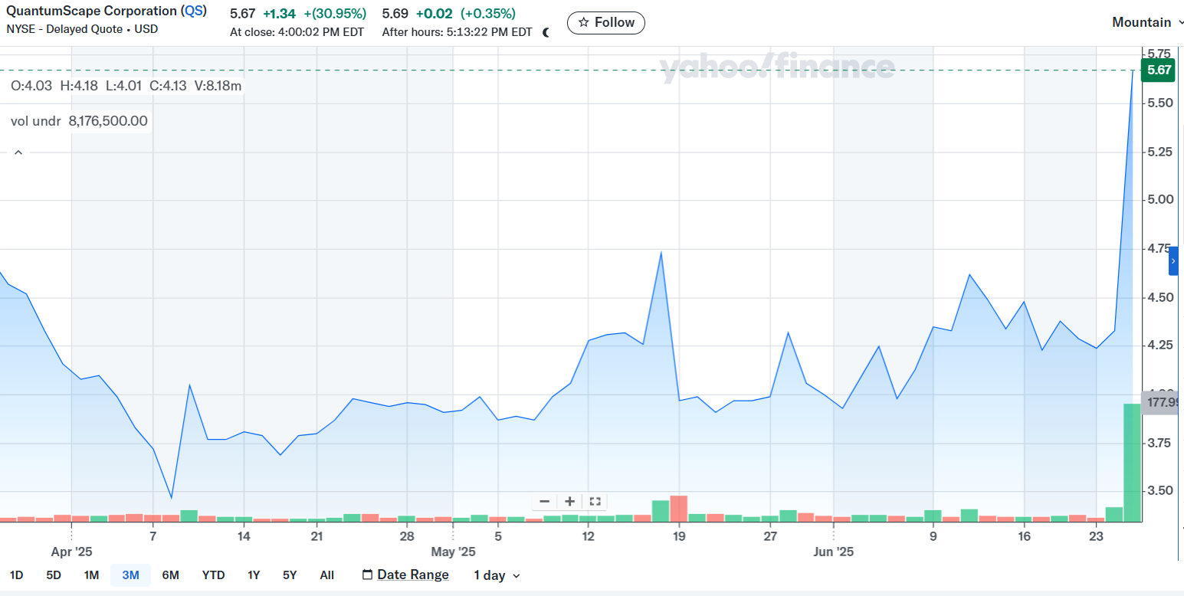Image resolution: width=1184 pixels, height=596 pixels.
Task: Collapse the volume indicator panel with the caret
Action: (x=18, y=151)
